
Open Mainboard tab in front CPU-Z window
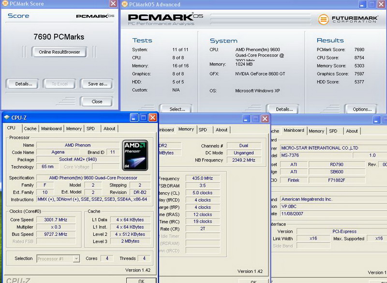(51, 128)
